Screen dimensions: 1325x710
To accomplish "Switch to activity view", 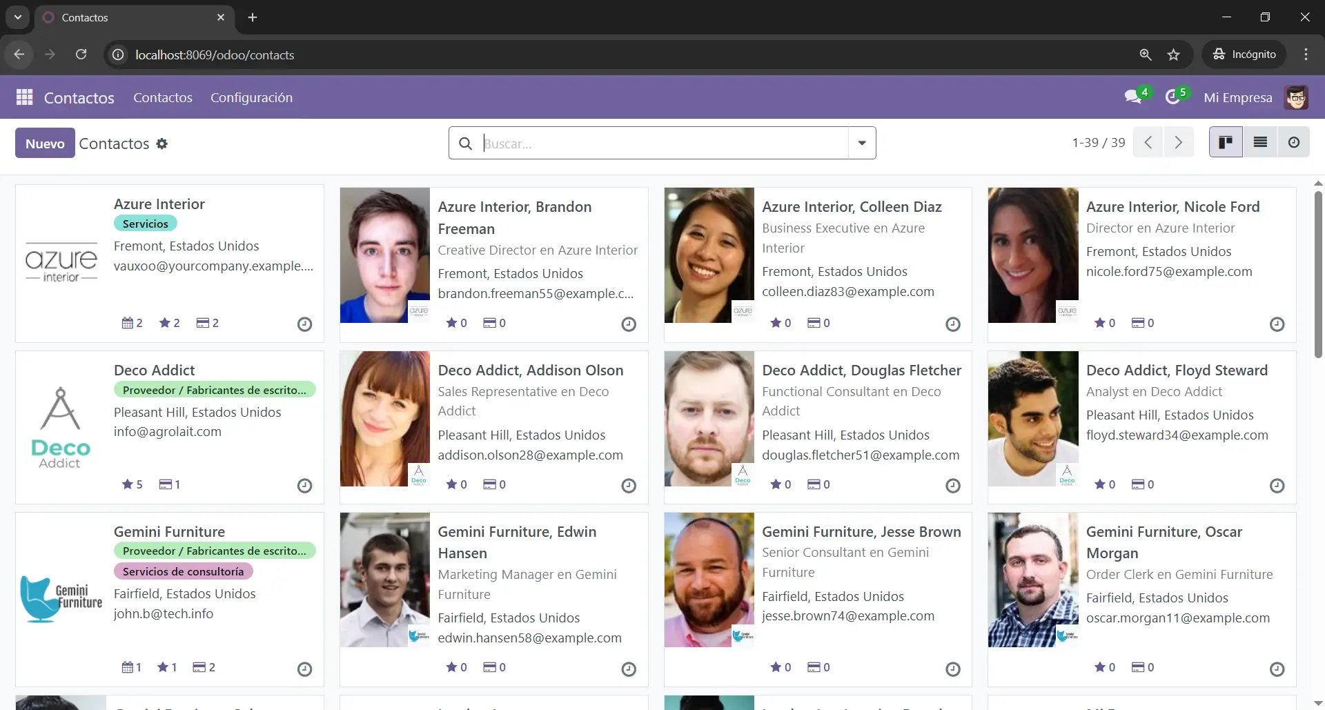I will [1294, 143].
